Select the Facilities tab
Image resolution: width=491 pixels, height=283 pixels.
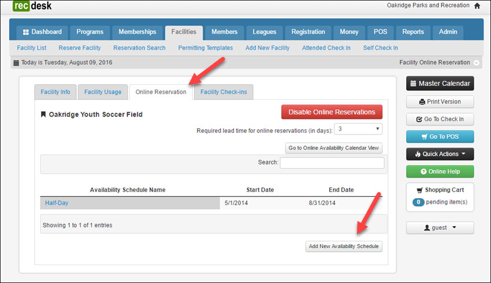tap(184, 32)
